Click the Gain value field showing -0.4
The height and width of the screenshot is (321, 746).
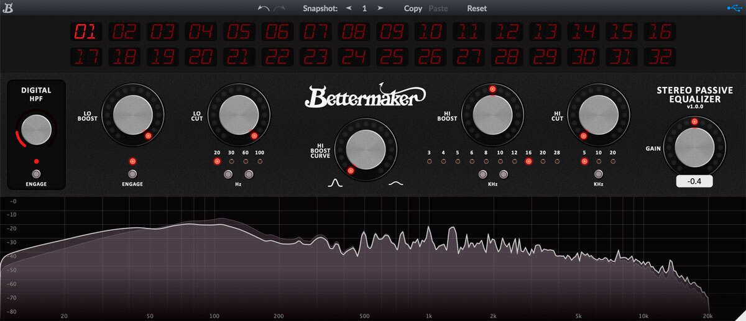click(694, 181)
